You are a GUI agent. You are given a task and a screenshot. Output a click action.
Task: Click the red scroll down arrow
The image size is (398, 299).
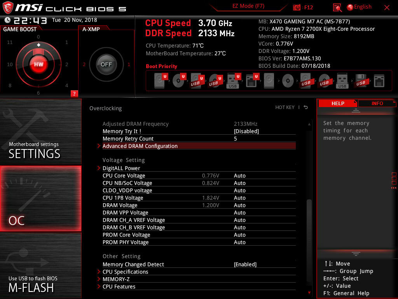(309, 293)
